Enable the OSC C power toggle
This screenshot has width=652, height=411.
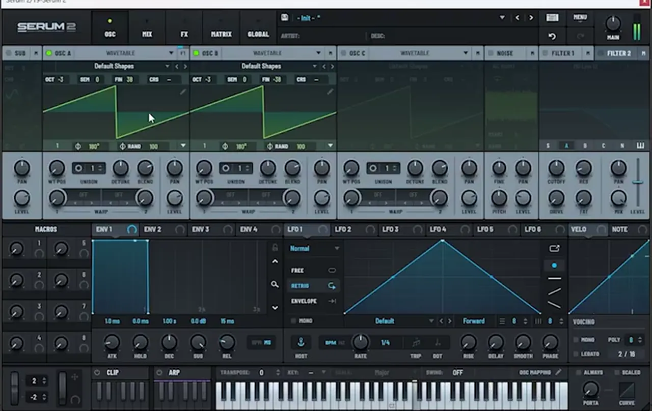tap(343, 53)
